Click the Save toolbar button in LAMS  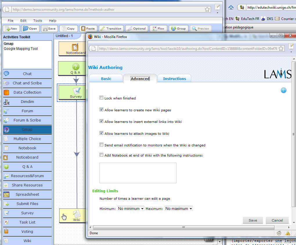coord(49,28)
